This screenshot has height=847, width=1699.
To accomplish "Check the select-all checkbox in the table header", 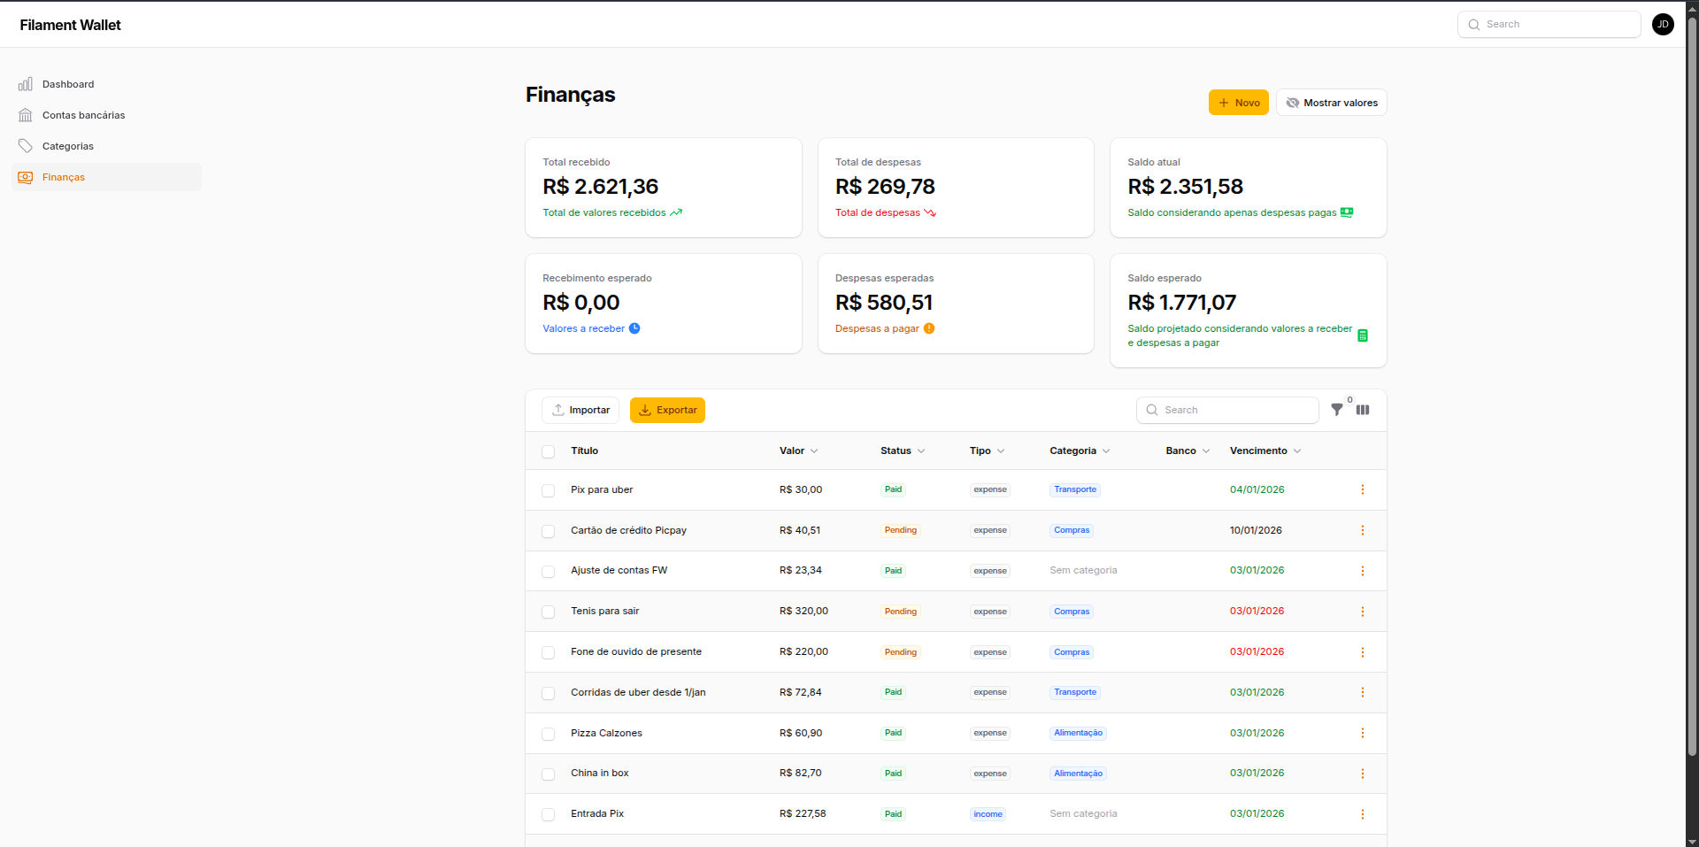I will coord(549,451).
